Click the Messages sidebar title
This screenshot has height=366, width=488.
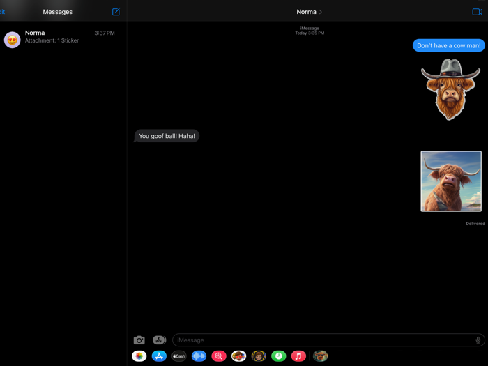(58, 12)
